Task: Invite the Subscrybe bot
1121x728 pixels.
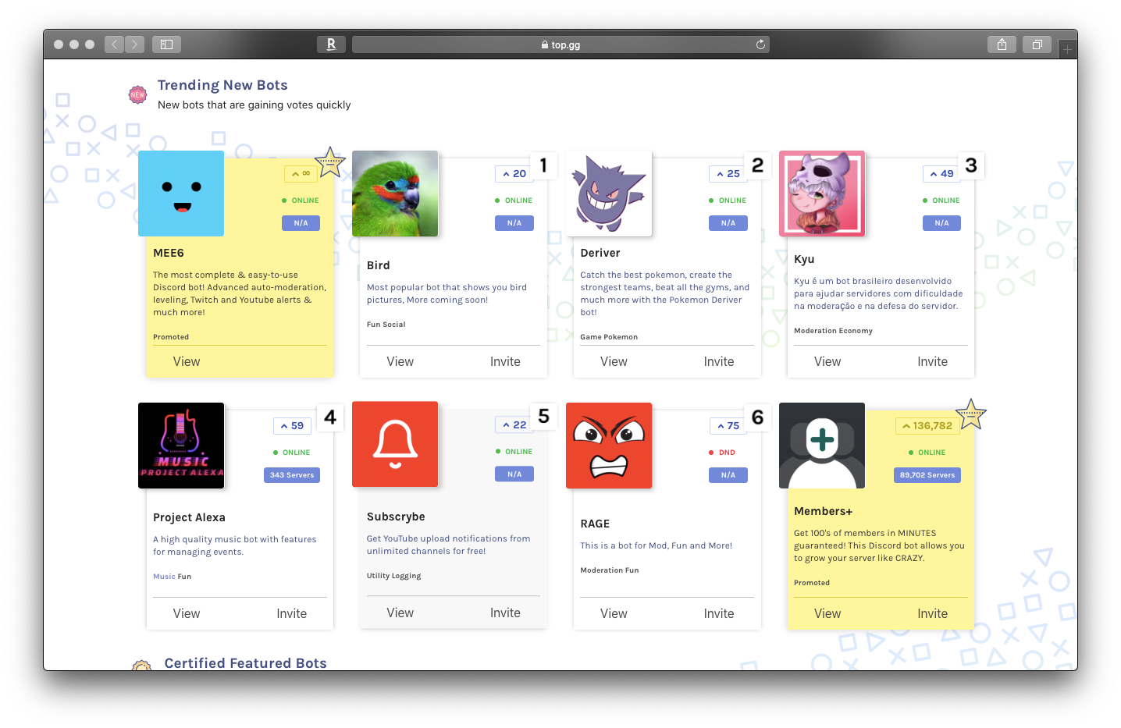Action: click(x=505, y=613)
